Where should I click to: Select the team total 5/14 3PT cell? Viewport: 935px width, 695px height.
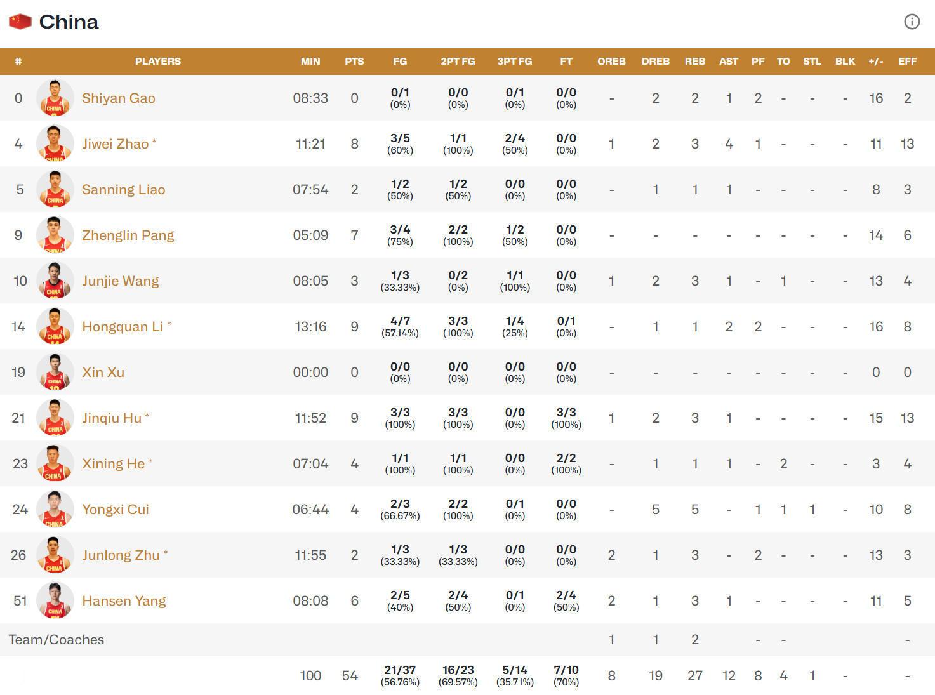click(x=515, y=675)
